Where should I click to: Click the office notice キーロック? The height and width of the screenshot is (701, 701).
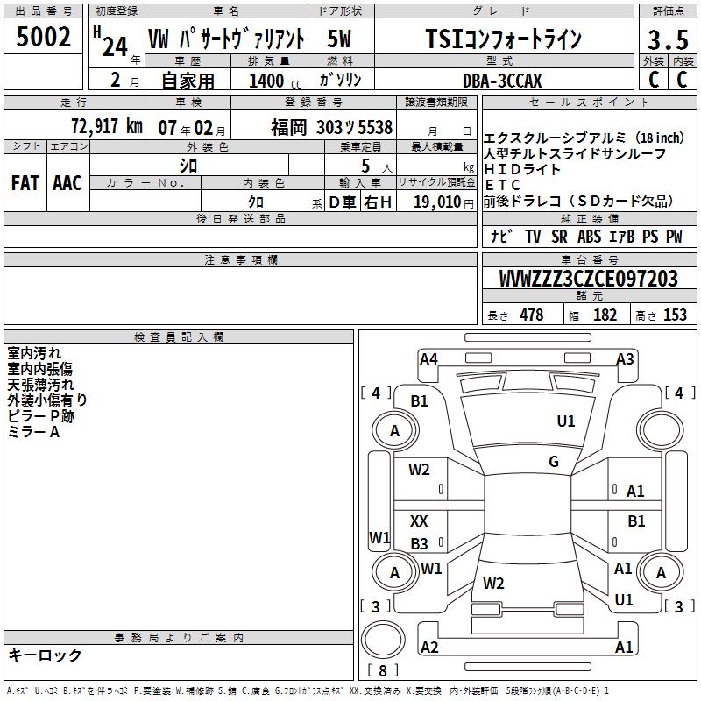point(45,655)
